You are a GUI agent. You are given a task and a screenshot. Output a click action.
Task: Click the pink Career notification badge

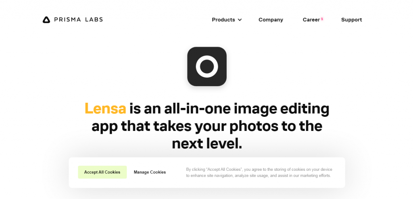tap(322, 19)
